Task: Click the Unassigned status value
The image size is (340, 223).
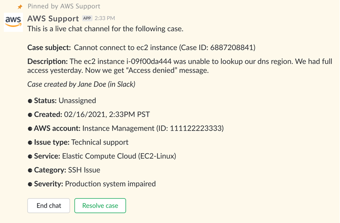Action: point(77,100)
